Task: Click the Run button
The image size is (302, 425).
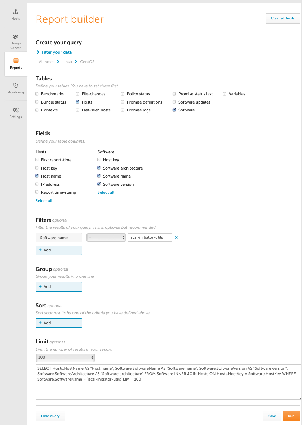Action: tap(291, 416)
